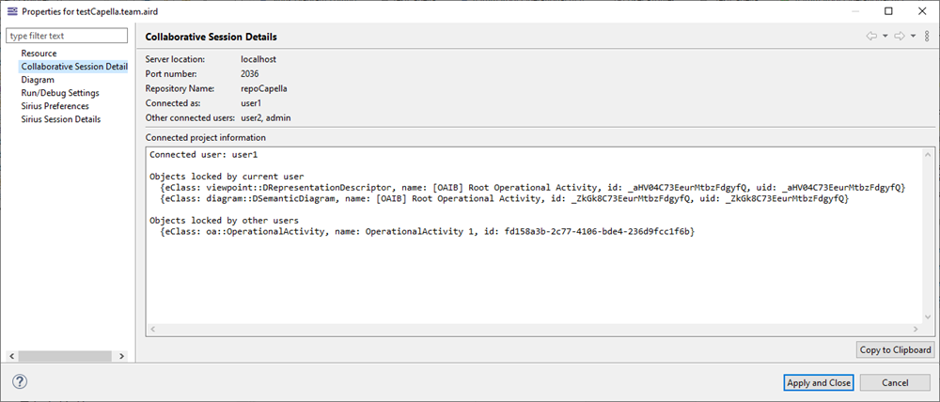Click the Cancel button
Viewport: 940px width, 402px height.
point(895,383)
